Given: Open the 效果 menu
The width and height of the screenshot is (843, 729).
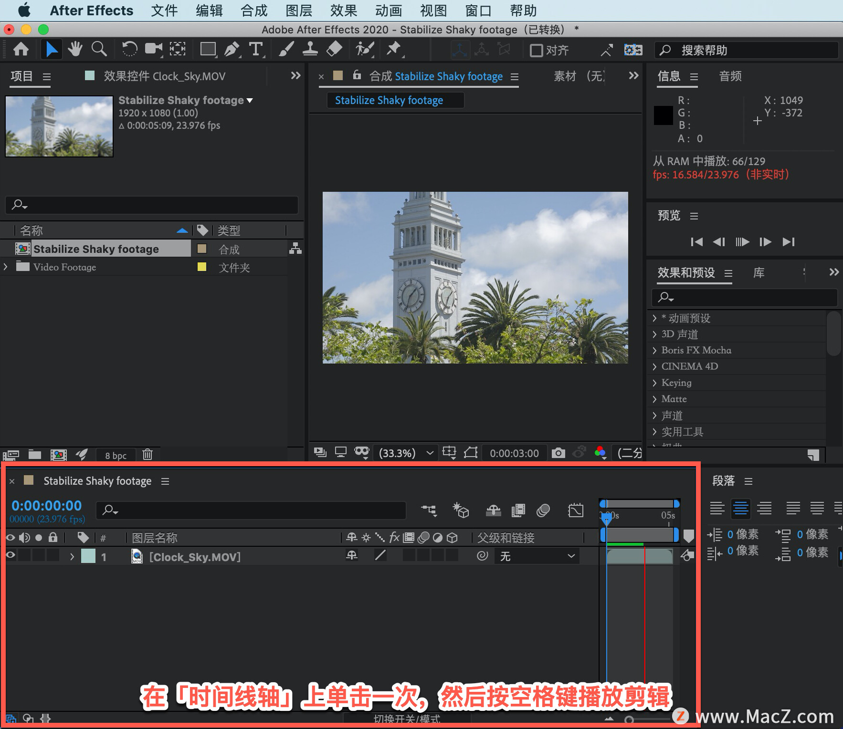Looking at the screenshot, I should pyautogui.click(x=344, y=10).
